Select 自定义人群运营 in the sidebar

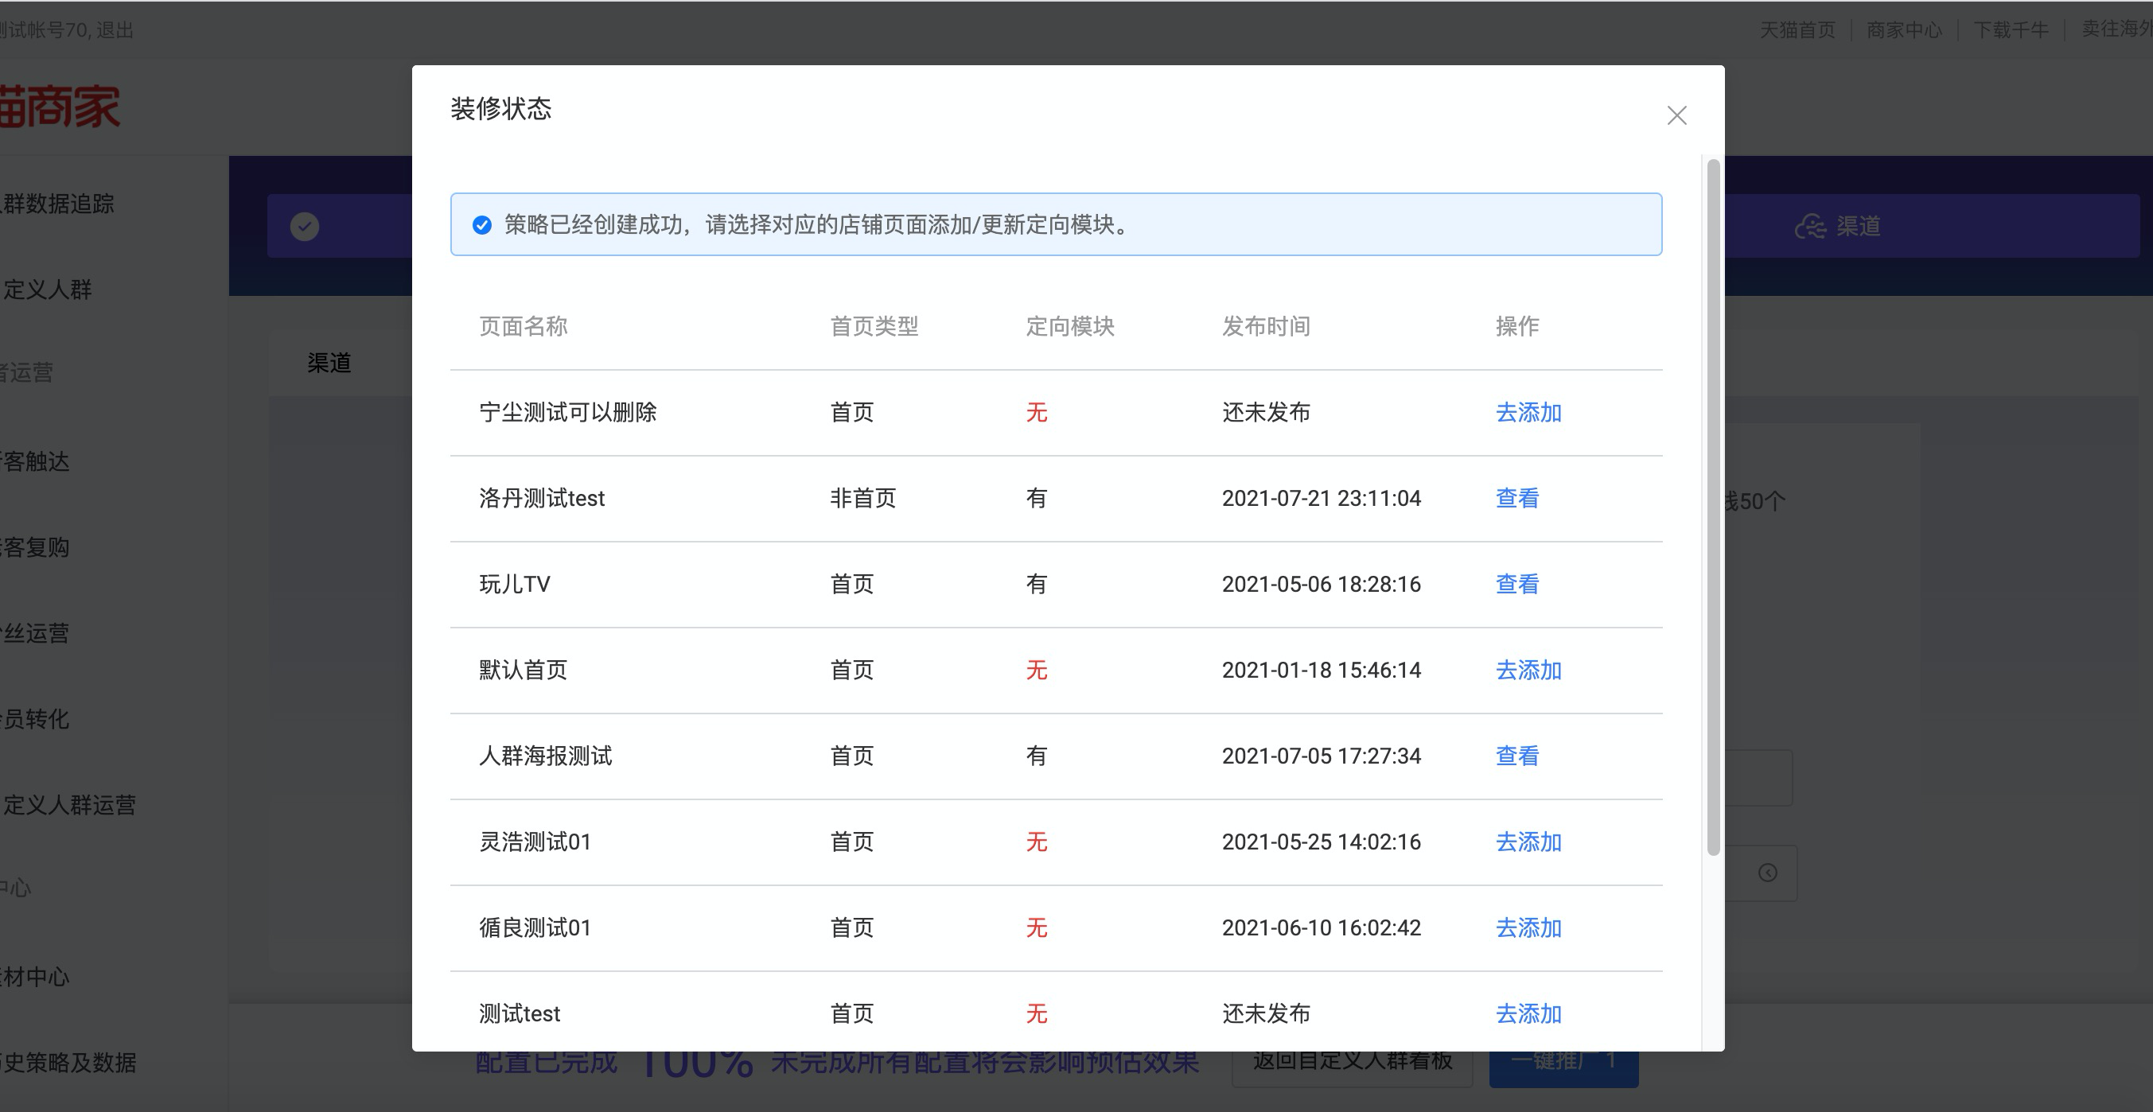(x=68, y=806)
